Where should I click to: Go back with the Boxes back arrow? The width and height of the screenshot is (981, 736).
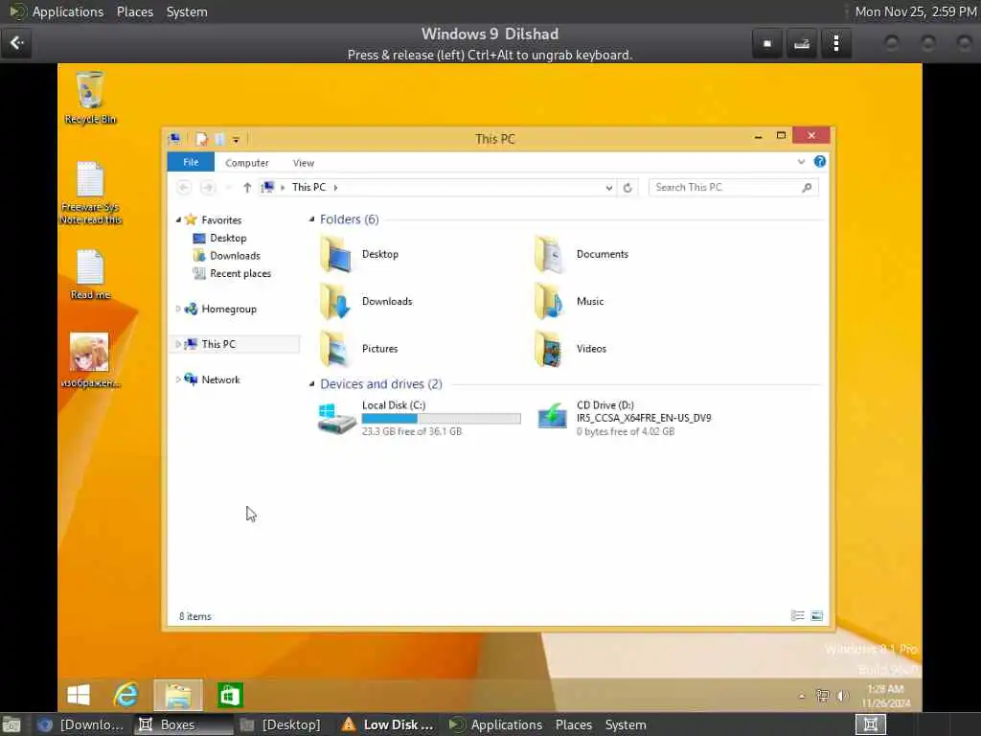(17, 43)
